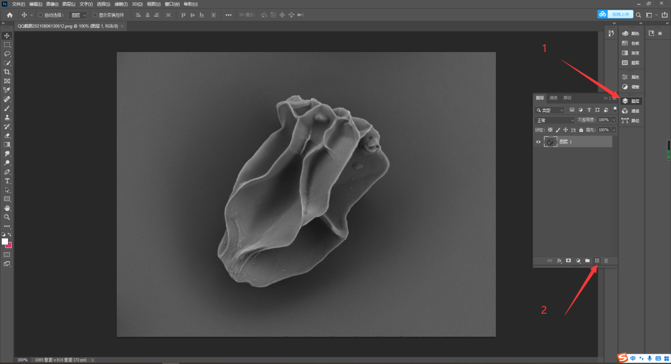671x364 pixels.
Task: Check the 显示变换控件 option
Action: tap(95, 15)
